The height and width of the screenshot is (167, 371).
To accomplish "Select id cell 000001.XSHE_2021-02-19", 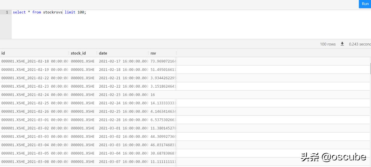I will (35, 70).
